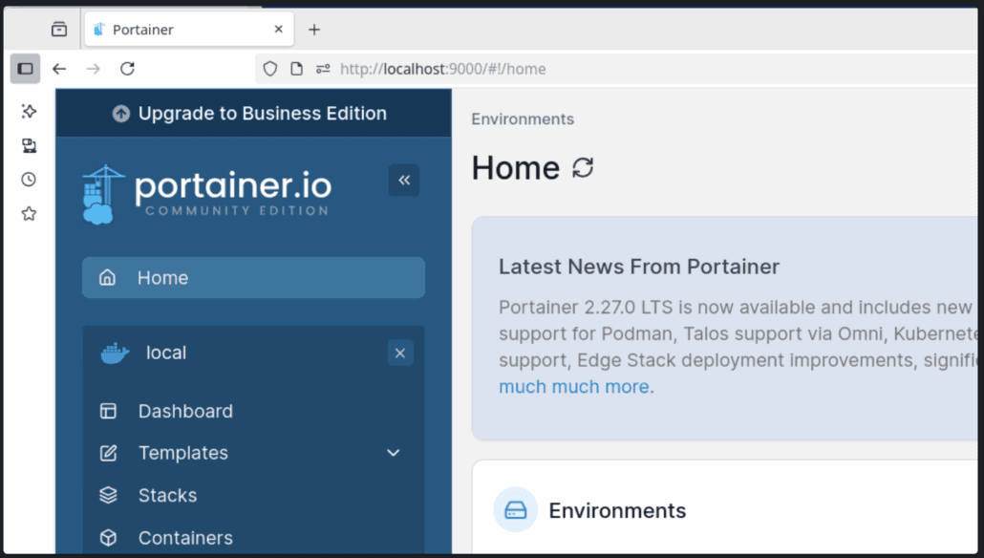984x558 pixels.
Task: Expand the Templates submenu chevron
Action: coord(394,453)
